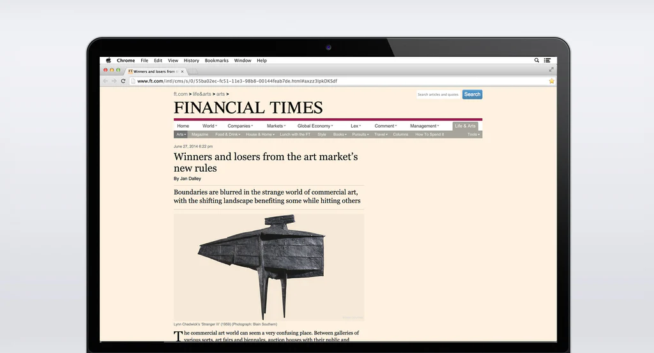Close the Winners and losers tab
This screenshot has width=654, height=353.
183,71
